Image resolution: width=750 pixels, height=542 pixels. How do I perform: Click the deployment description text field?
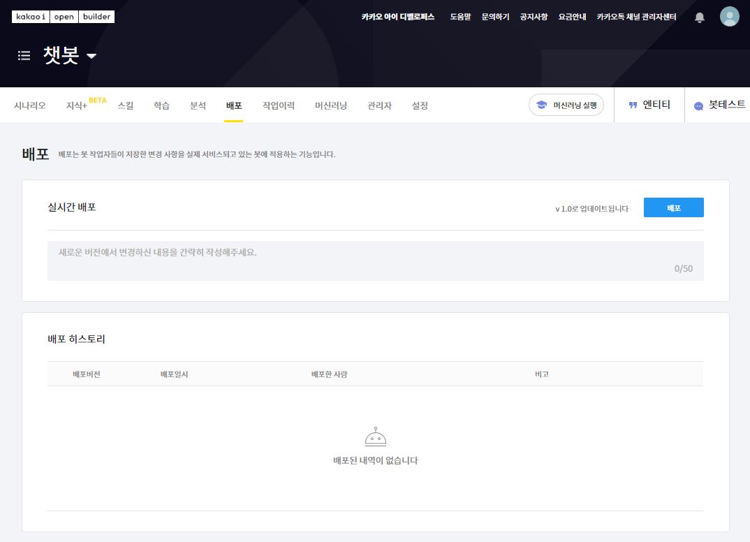[x=375, y=261]
